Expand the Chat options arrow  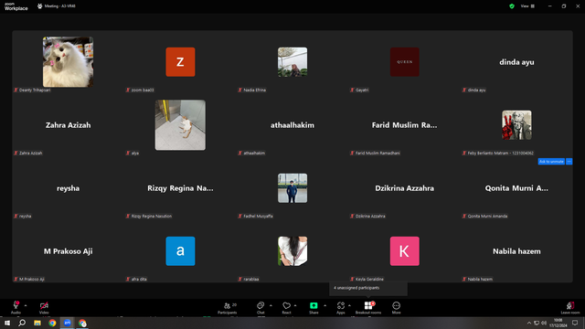271,305
